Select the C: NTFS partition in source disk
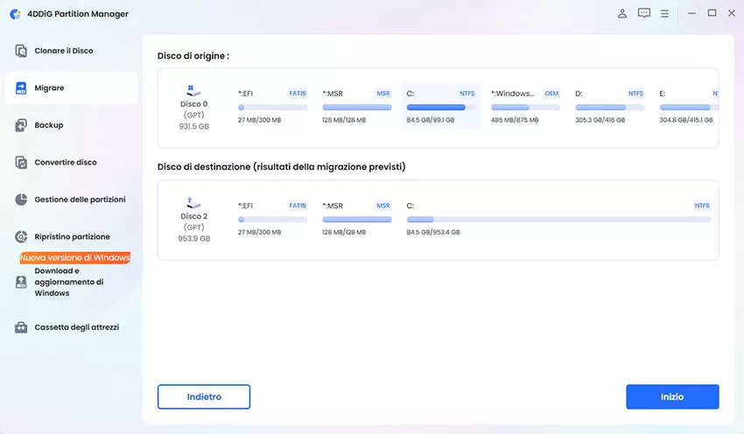This screenshot has width=744, height=434. [441, 106]
